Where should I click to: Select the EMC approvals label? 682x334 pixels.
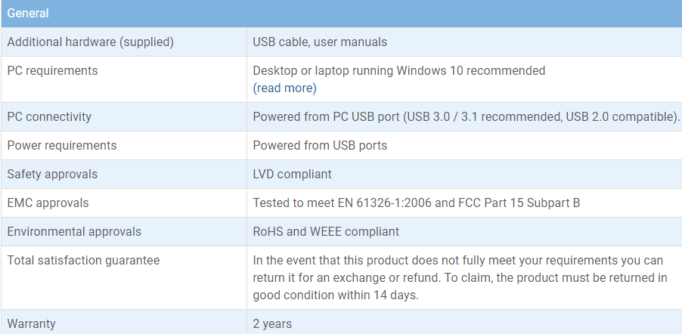(48, 203)
